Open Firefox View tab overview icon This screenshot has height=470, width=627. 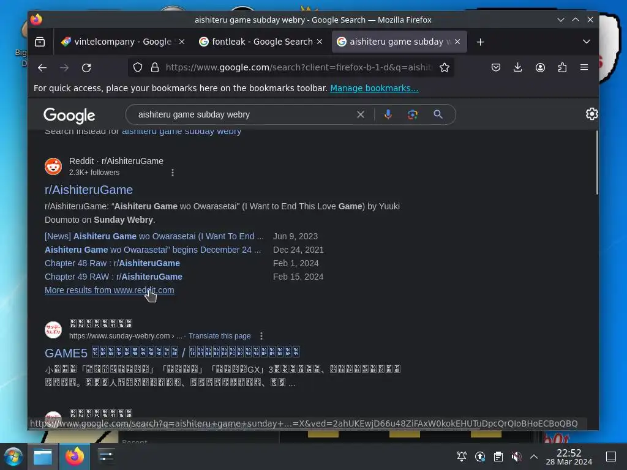click(x=40, y=42)
